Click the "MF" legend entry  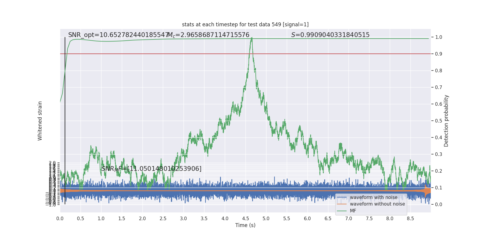(353, 211)
